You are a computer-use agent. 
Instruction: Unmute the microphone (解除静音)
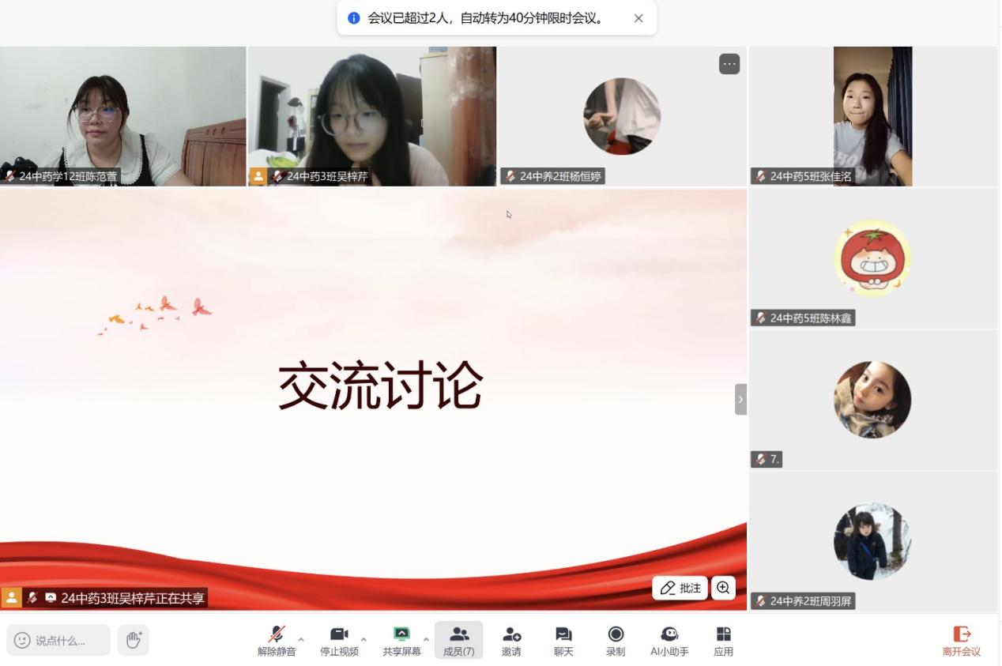[276, 640]
